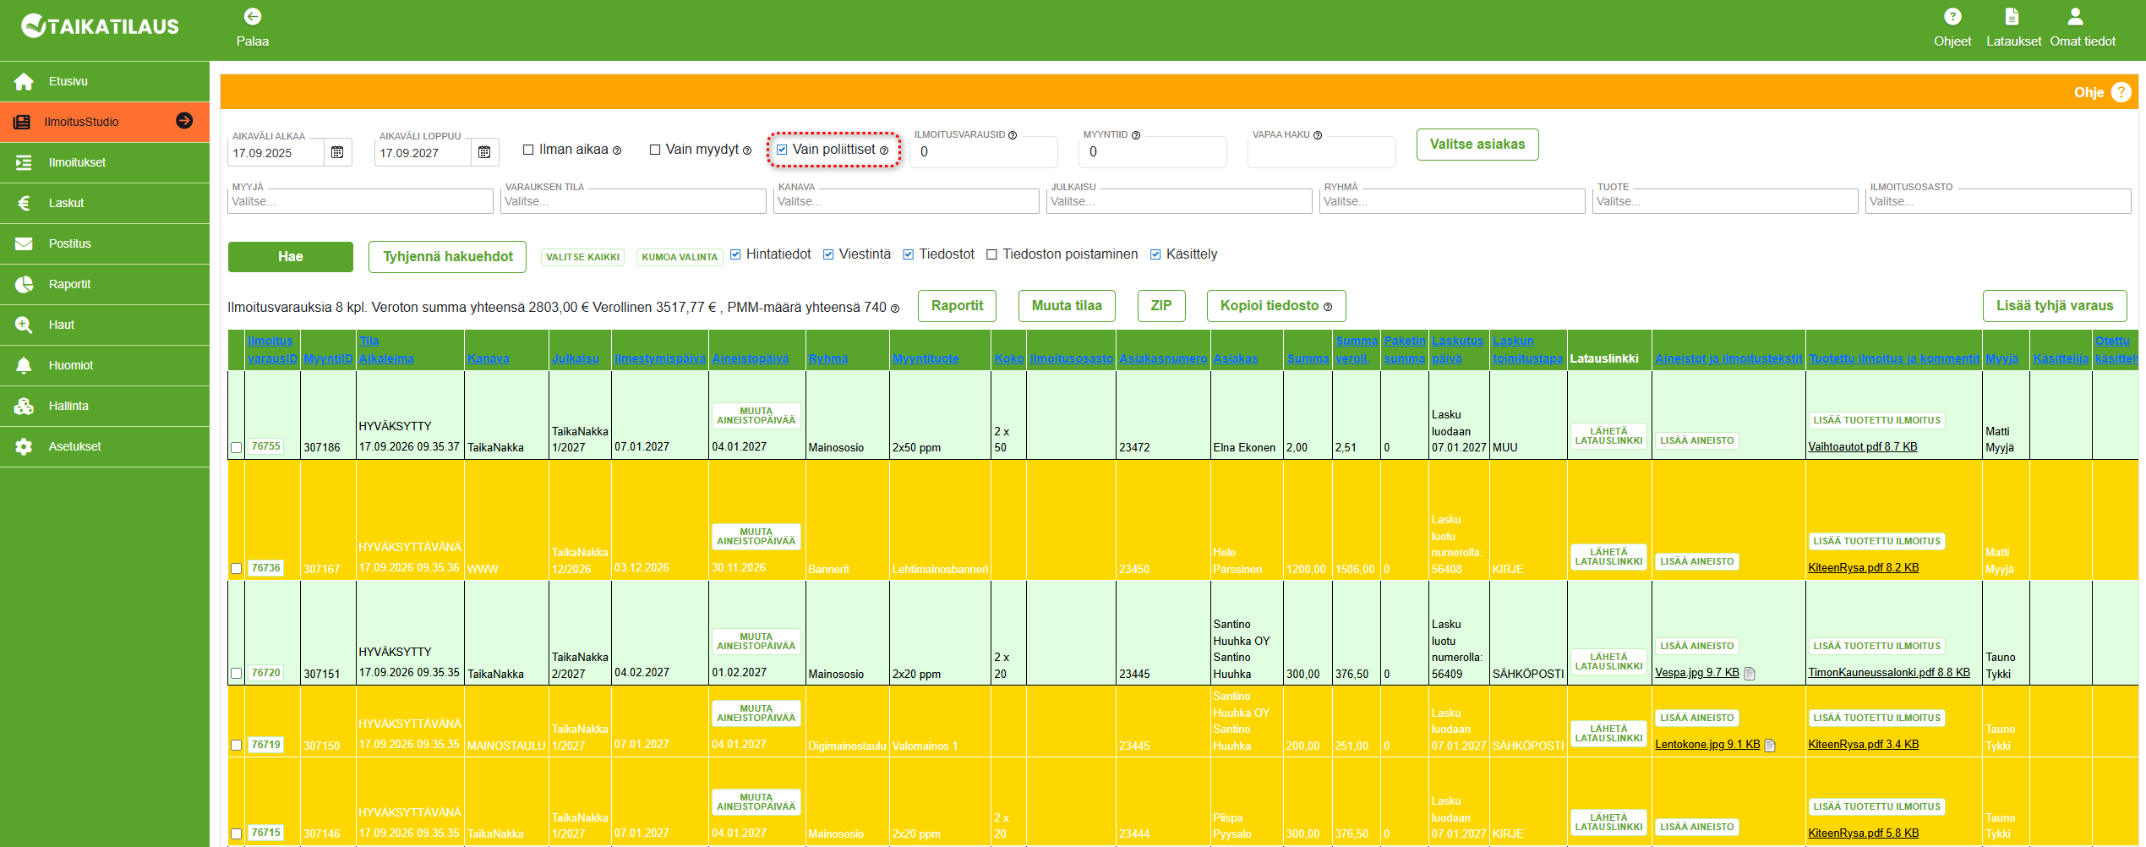Open the Lataukset downloads icon
Screen dimensions: 2146x847
pyautogui.click(x=2012, y=17)
